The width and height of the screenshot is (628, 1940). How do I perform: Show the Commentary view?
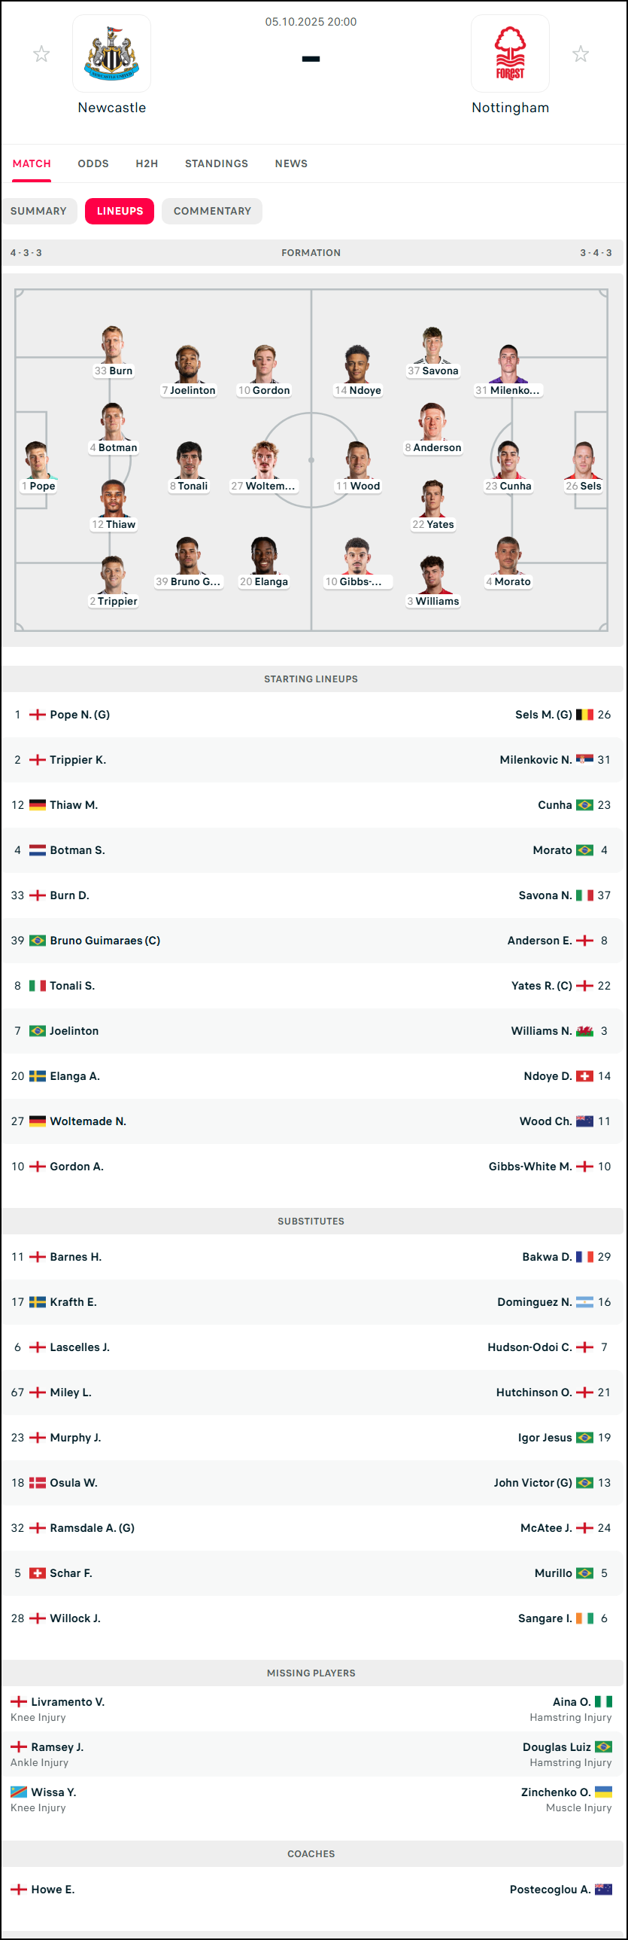212,211
